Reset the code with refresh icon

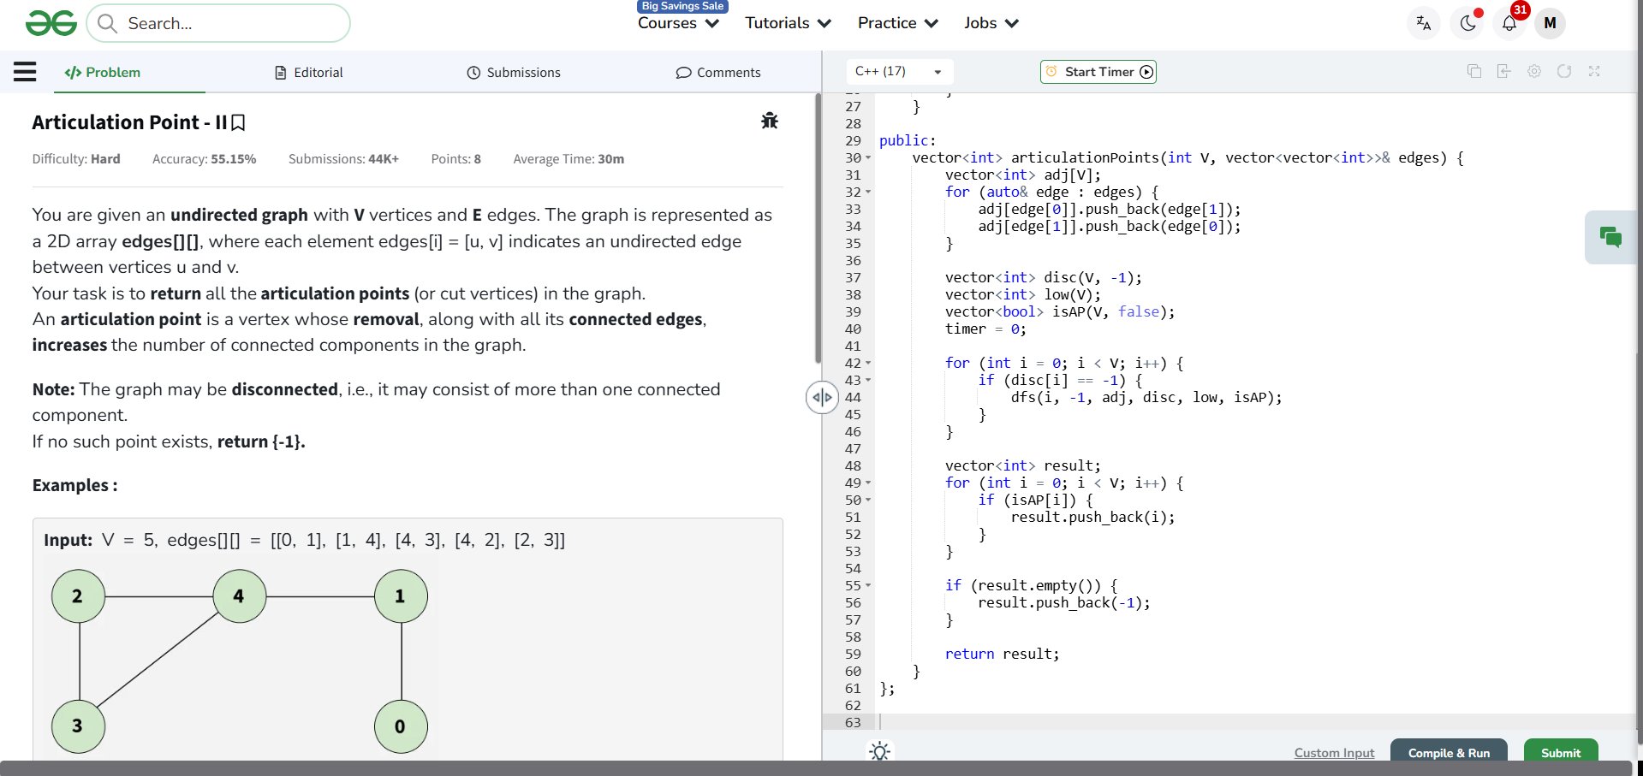(1563, 72)
